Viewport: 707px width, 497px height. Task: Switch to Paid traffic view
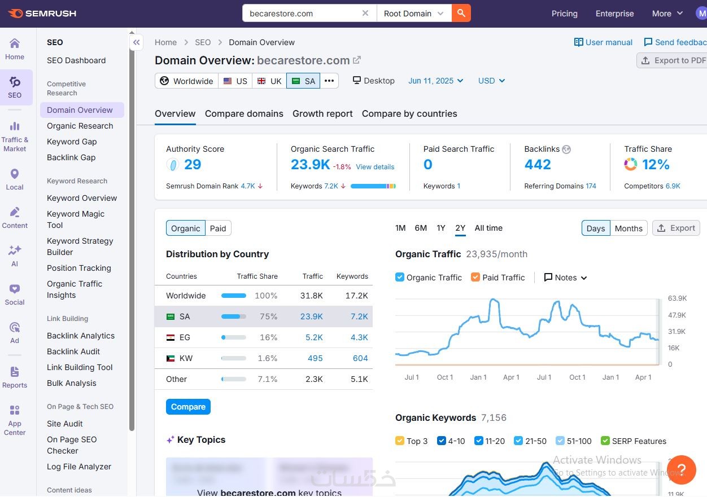(218, 228)
